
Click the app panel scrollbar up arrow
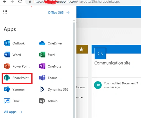[74, 20]
